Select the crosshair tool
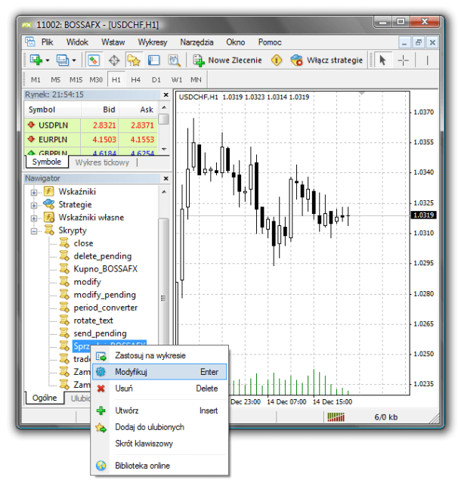 pos(403,60)
